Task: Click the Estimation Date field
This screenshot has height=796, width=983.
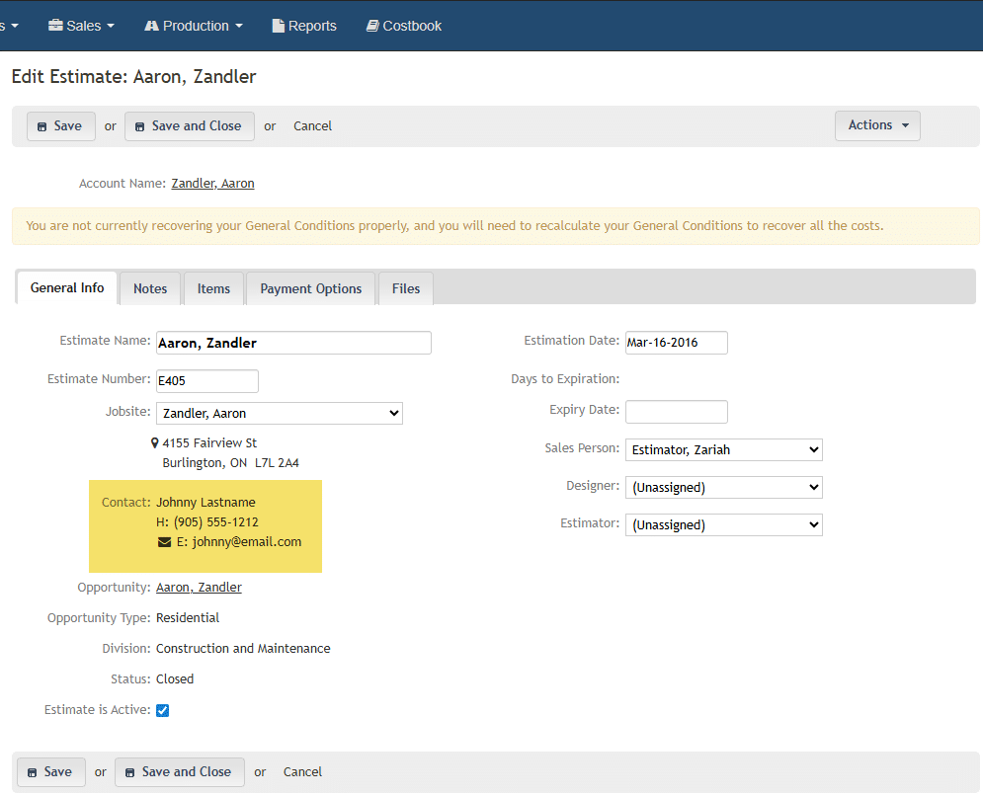Action: click(x=676, y=343)
